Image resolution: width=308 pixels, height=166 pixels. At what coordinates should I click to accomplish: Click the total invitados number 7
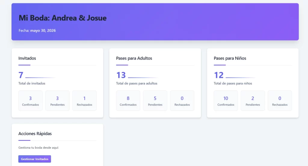tap(21, 75)
